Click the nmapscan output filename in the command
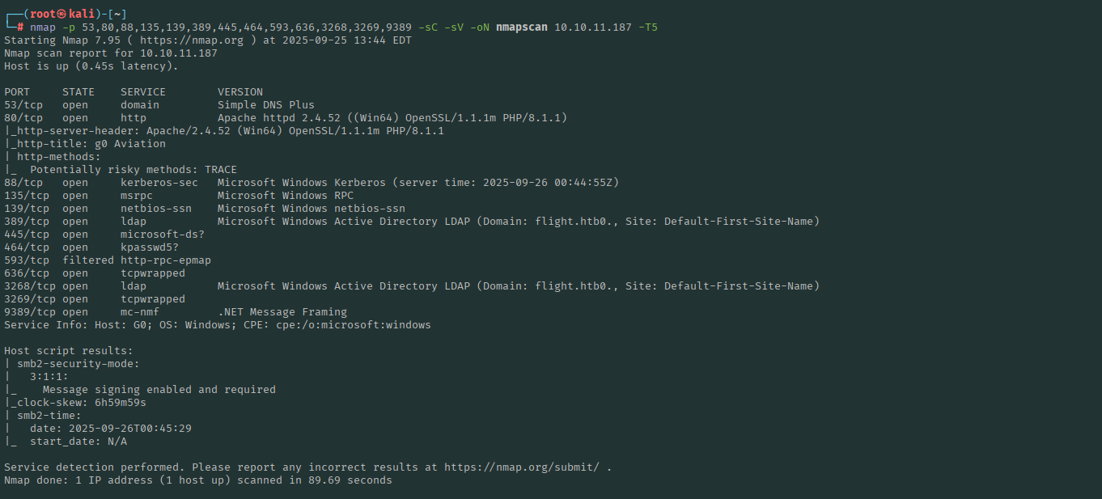 point(515,27)
